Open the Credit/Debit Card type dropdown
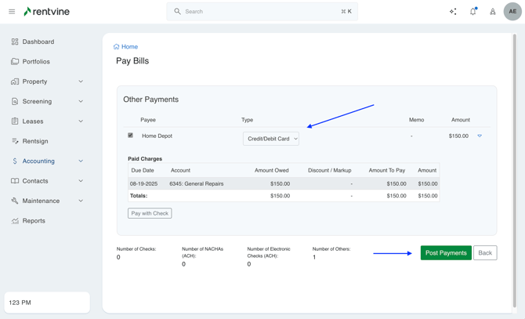The height and width of the screenshot is (319, 525). [270, 139]
